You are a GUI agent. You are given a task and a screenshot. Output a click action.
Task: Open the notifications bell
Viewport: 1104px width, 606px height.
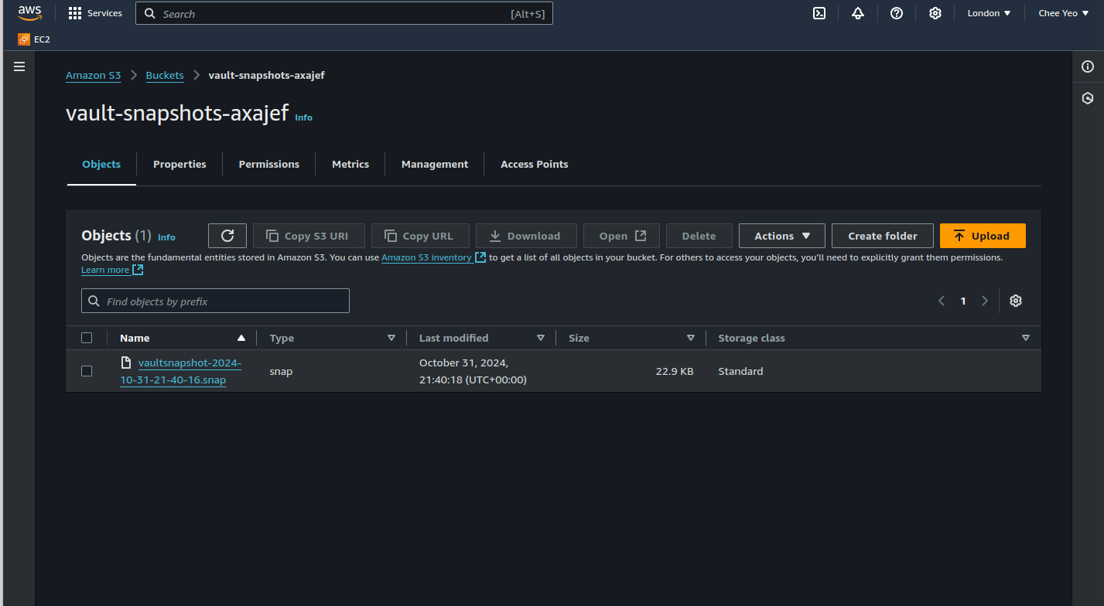point(858,13)
